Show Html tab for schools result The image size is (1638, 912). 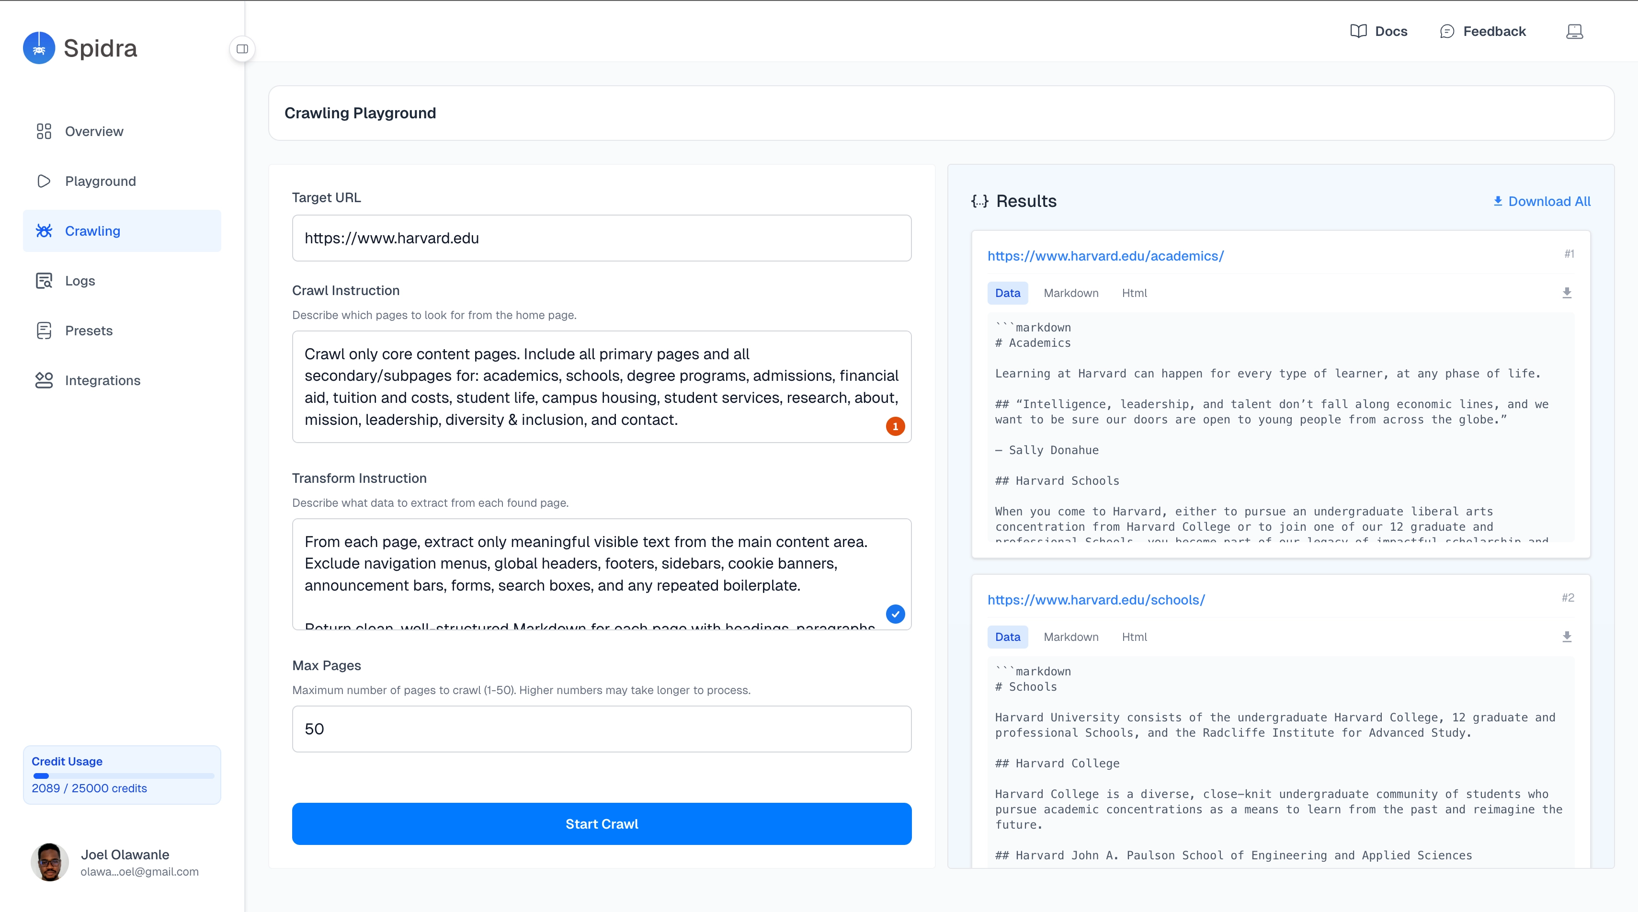(x=1134, y=637)
